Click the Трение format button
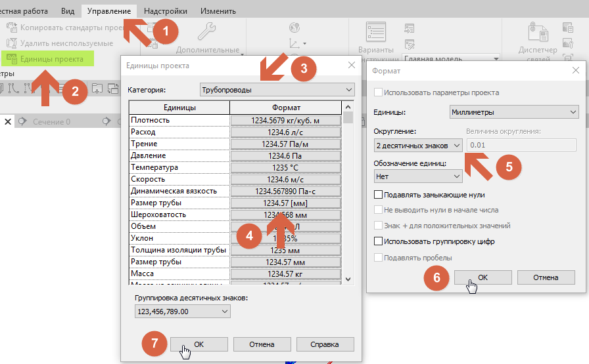Viewport: 589px width, 364px height. [285, 144]
